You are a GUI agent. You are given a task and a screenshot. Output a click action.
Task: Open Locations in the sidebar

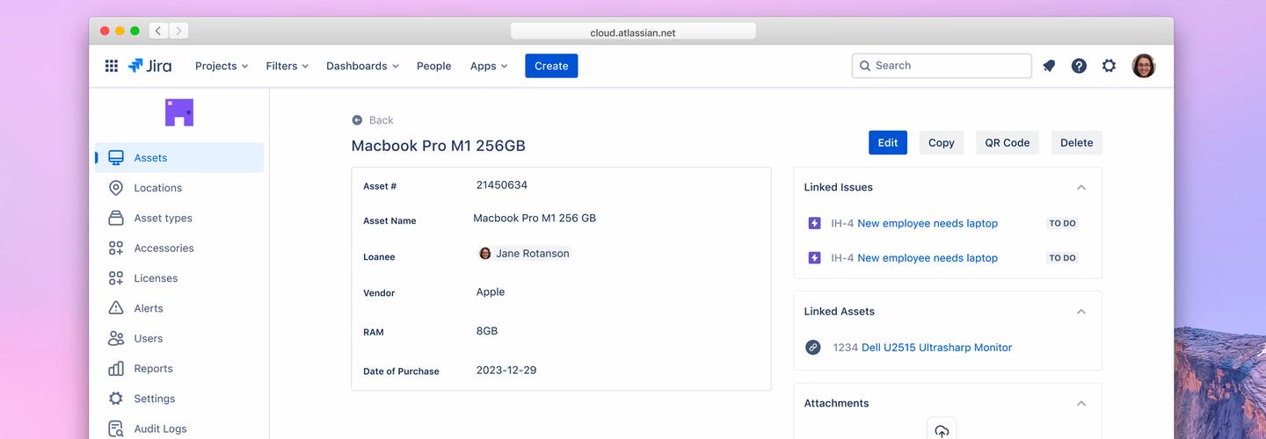[179, 188]
